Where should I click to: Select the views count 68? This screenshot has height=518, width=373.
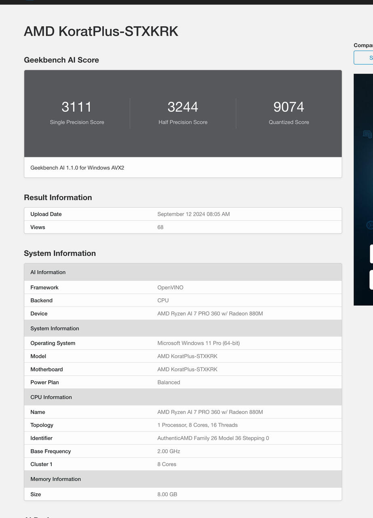[x=160, y=227]
